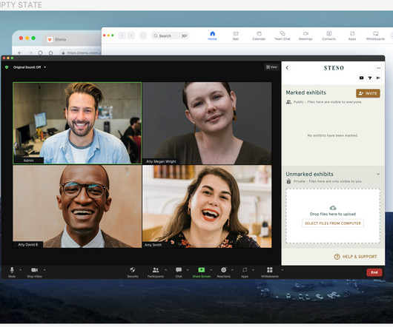The width and height of the screenshot is (393, 327).
Task: Expand caret next to Reactions
Action: [232, 270]
